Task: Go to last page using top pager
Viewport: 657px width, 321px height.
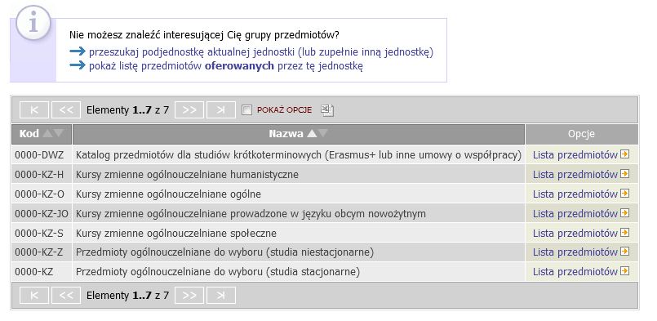Action: [221, 110]
